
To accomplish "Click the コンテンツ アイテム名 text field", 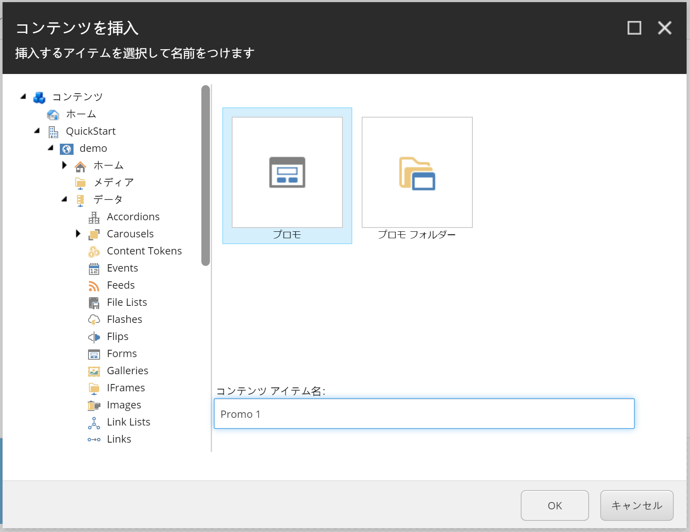I will [424, 414].
